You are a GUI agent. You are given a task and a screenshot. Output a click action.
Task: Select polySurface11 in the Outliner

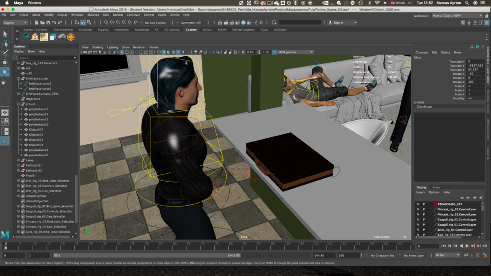38,109
